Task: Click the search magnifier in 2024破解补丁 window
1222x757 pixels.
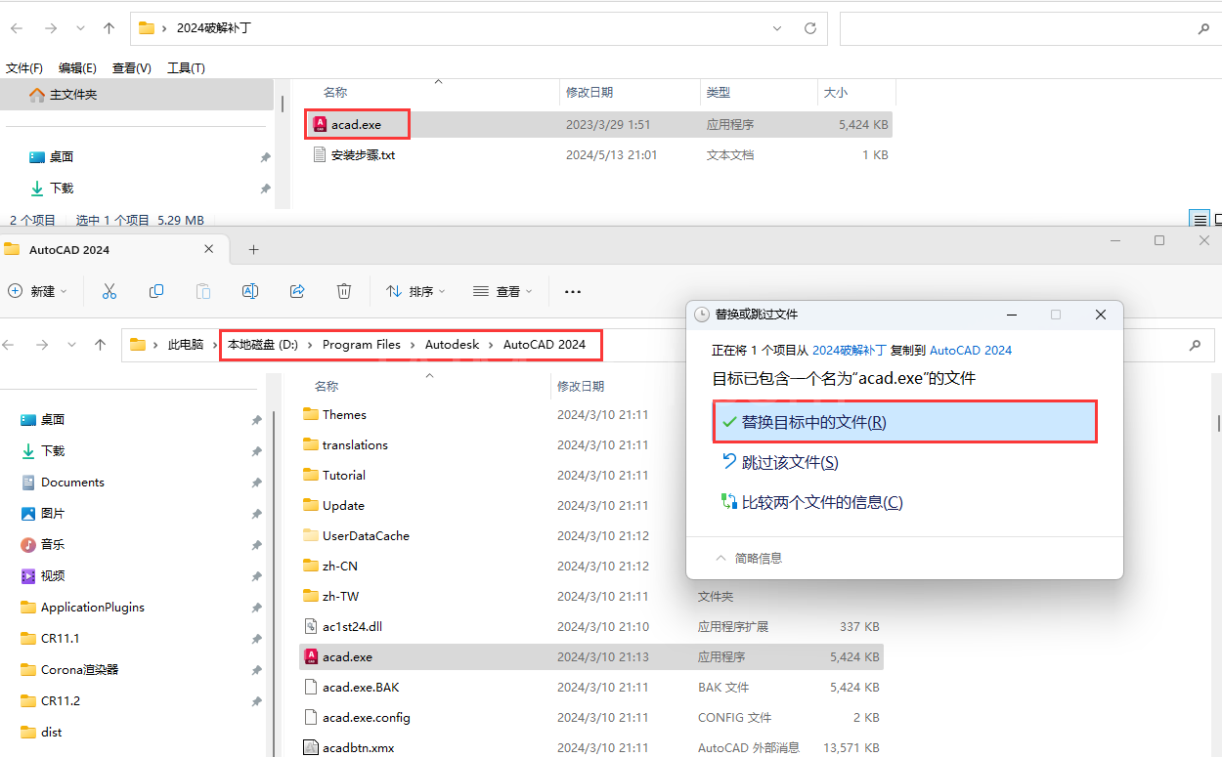Action: pos(1203,28)
